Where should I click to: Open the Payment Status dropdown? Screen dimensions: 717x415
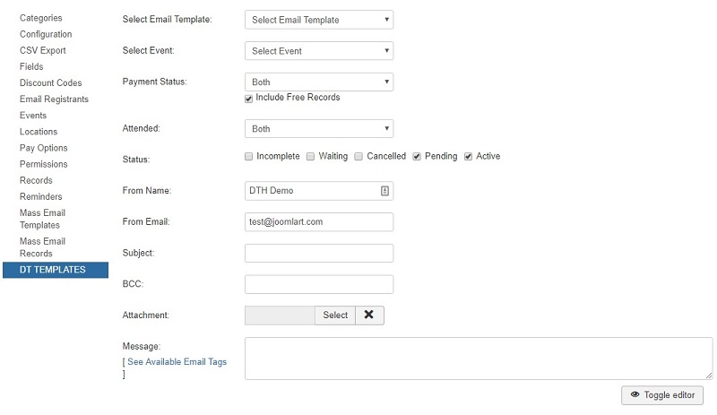[319, 82]
